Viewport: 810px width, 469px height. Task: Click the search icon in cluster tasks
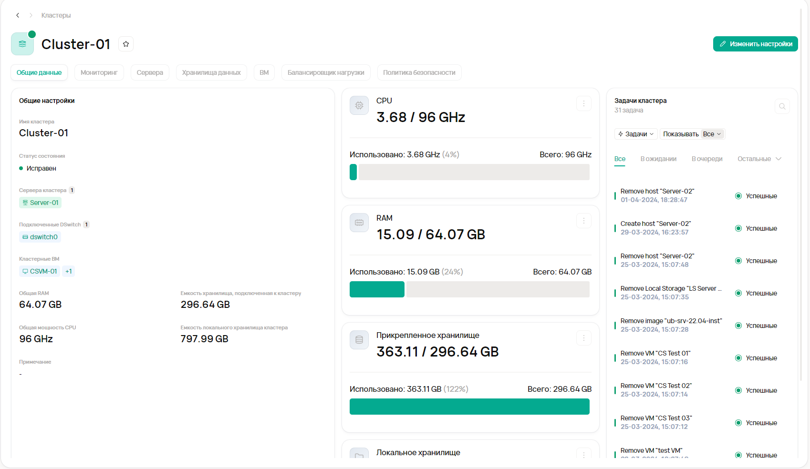coord(782,106)
